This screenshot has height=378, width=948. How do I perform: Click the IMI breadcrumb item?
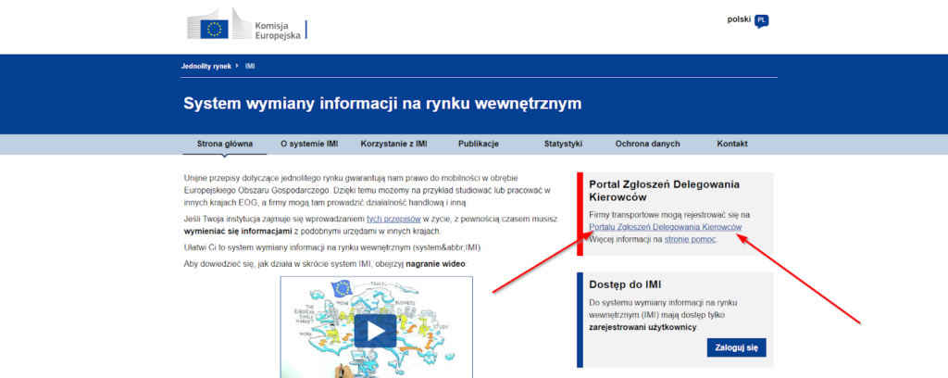[250, 66]
